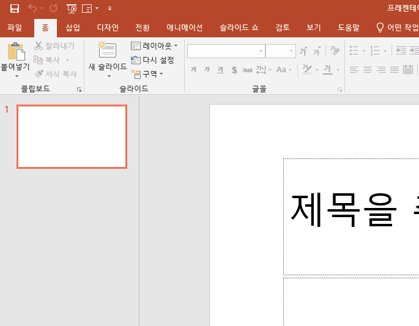Viewport: 419px width, 326px height.
Task: Click the touch/mouse mode icon in quick access
Action: coord(87,9)
